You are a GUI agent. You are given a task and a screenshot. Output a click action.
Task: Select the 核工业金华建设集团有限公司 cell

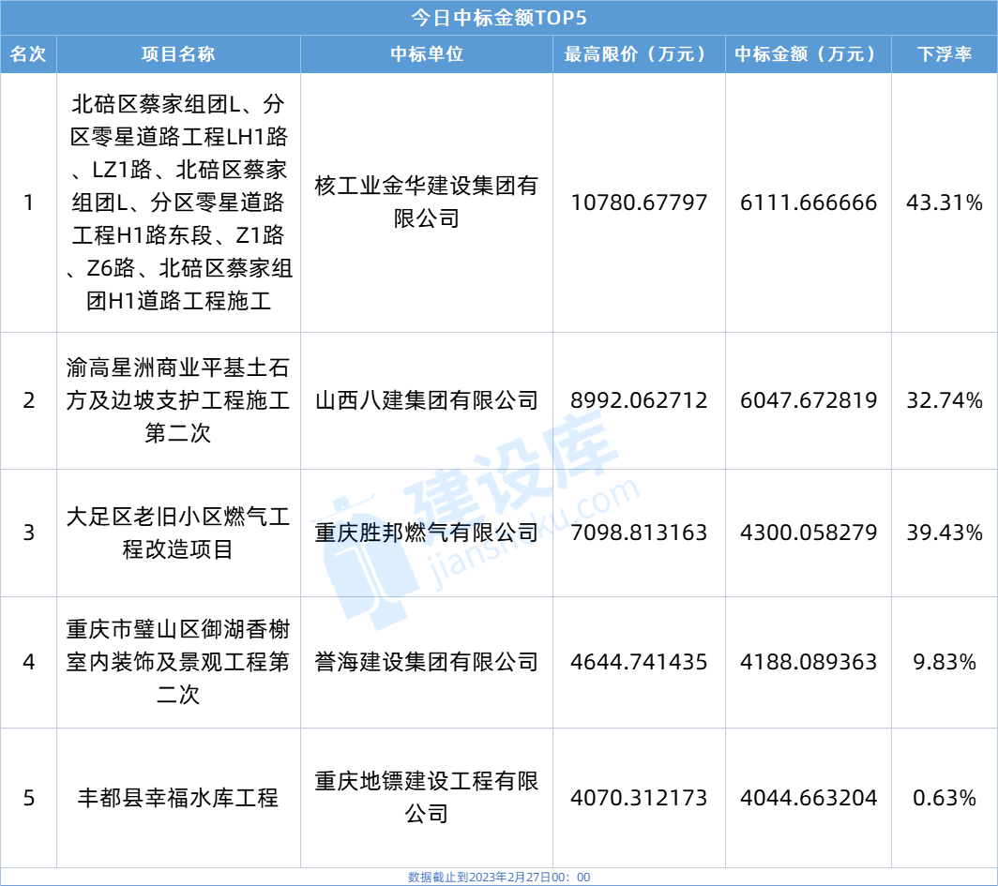tap(427, 202)
